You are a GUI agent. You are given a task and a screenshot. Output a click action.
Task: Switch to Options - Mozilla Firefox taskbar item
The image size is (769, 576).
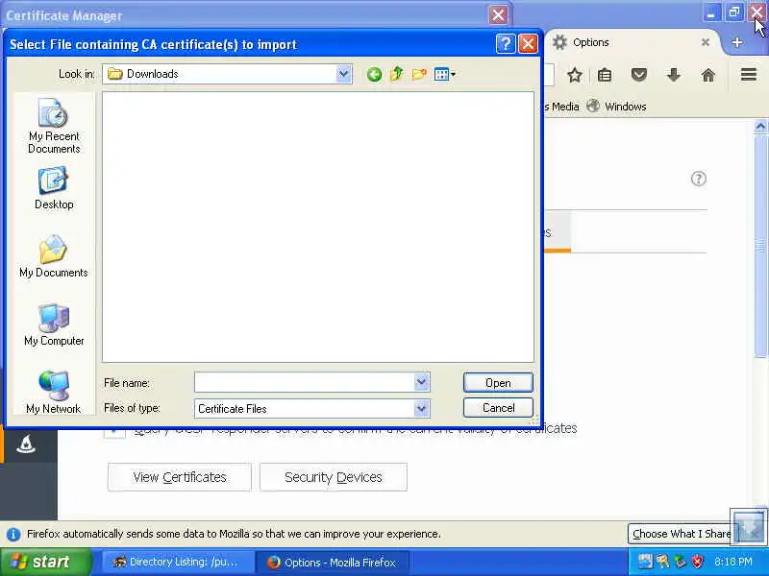pyautogui.click(x=332, y=563)
